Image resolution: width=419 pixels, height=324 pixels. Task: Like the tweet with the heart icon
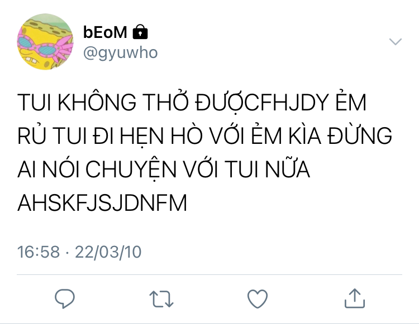(x=258, y=299)
